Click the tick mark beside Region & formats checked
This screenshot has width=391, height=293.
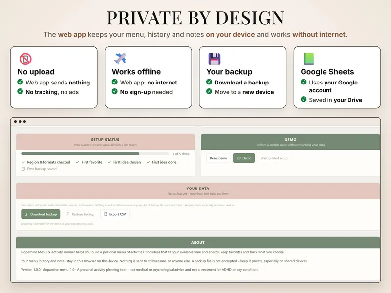coord(23,162)
